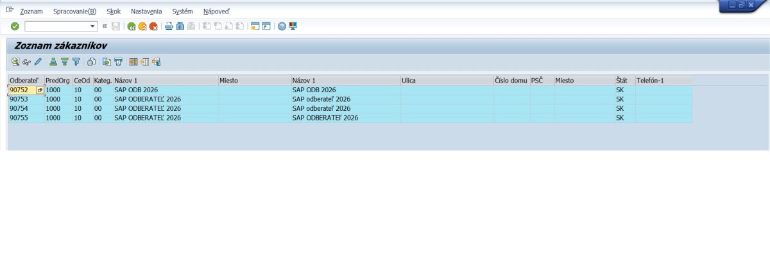
Task: Click the Customize local layout monitor icon
Action: point(293,26)
